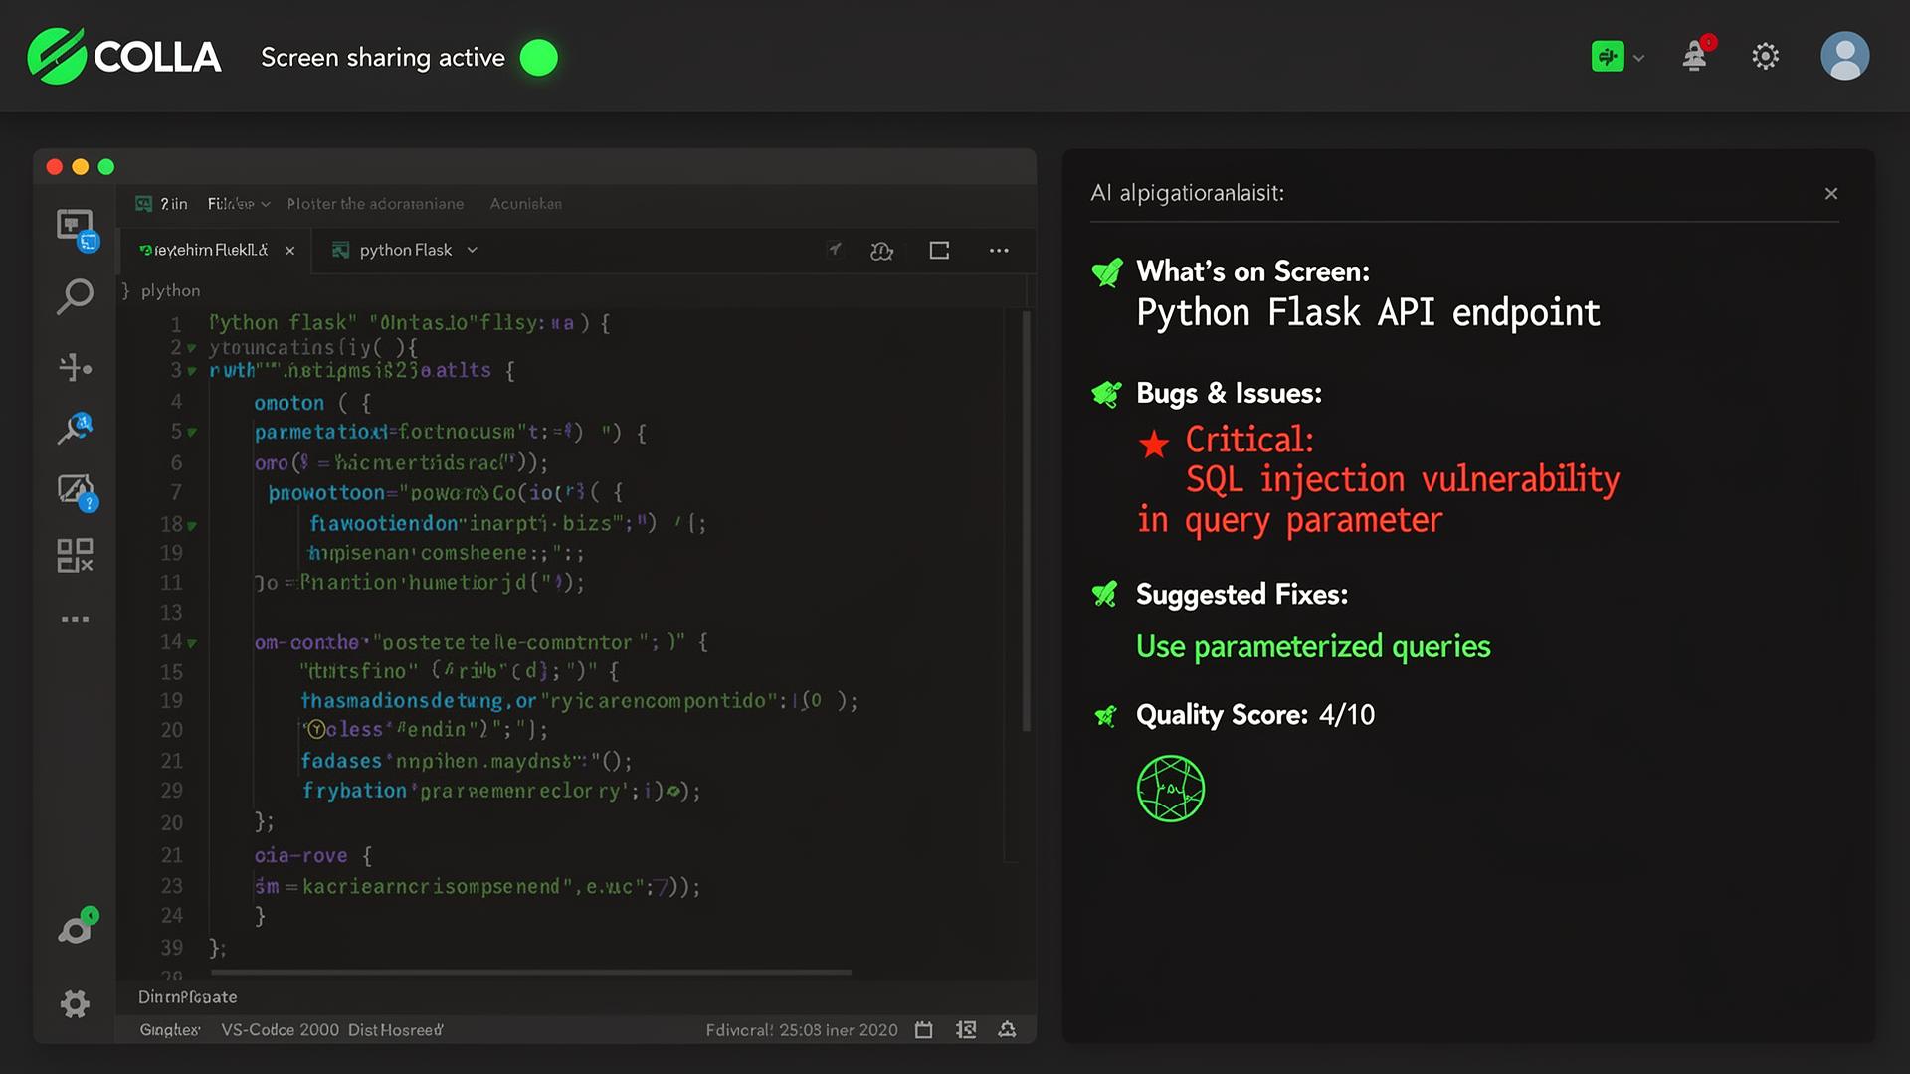1910x1074 pixels.
Task: Click the green circular quality score badge
Action: 1171,789
